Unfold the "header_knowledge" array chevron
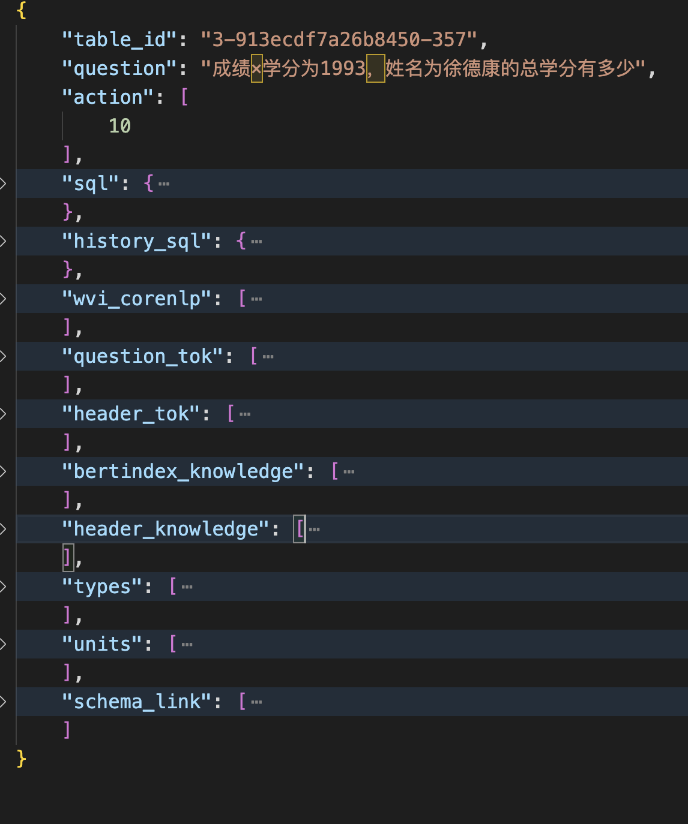Image resolution: width=688 pixels, height=824 pixels. pos(3,529)
